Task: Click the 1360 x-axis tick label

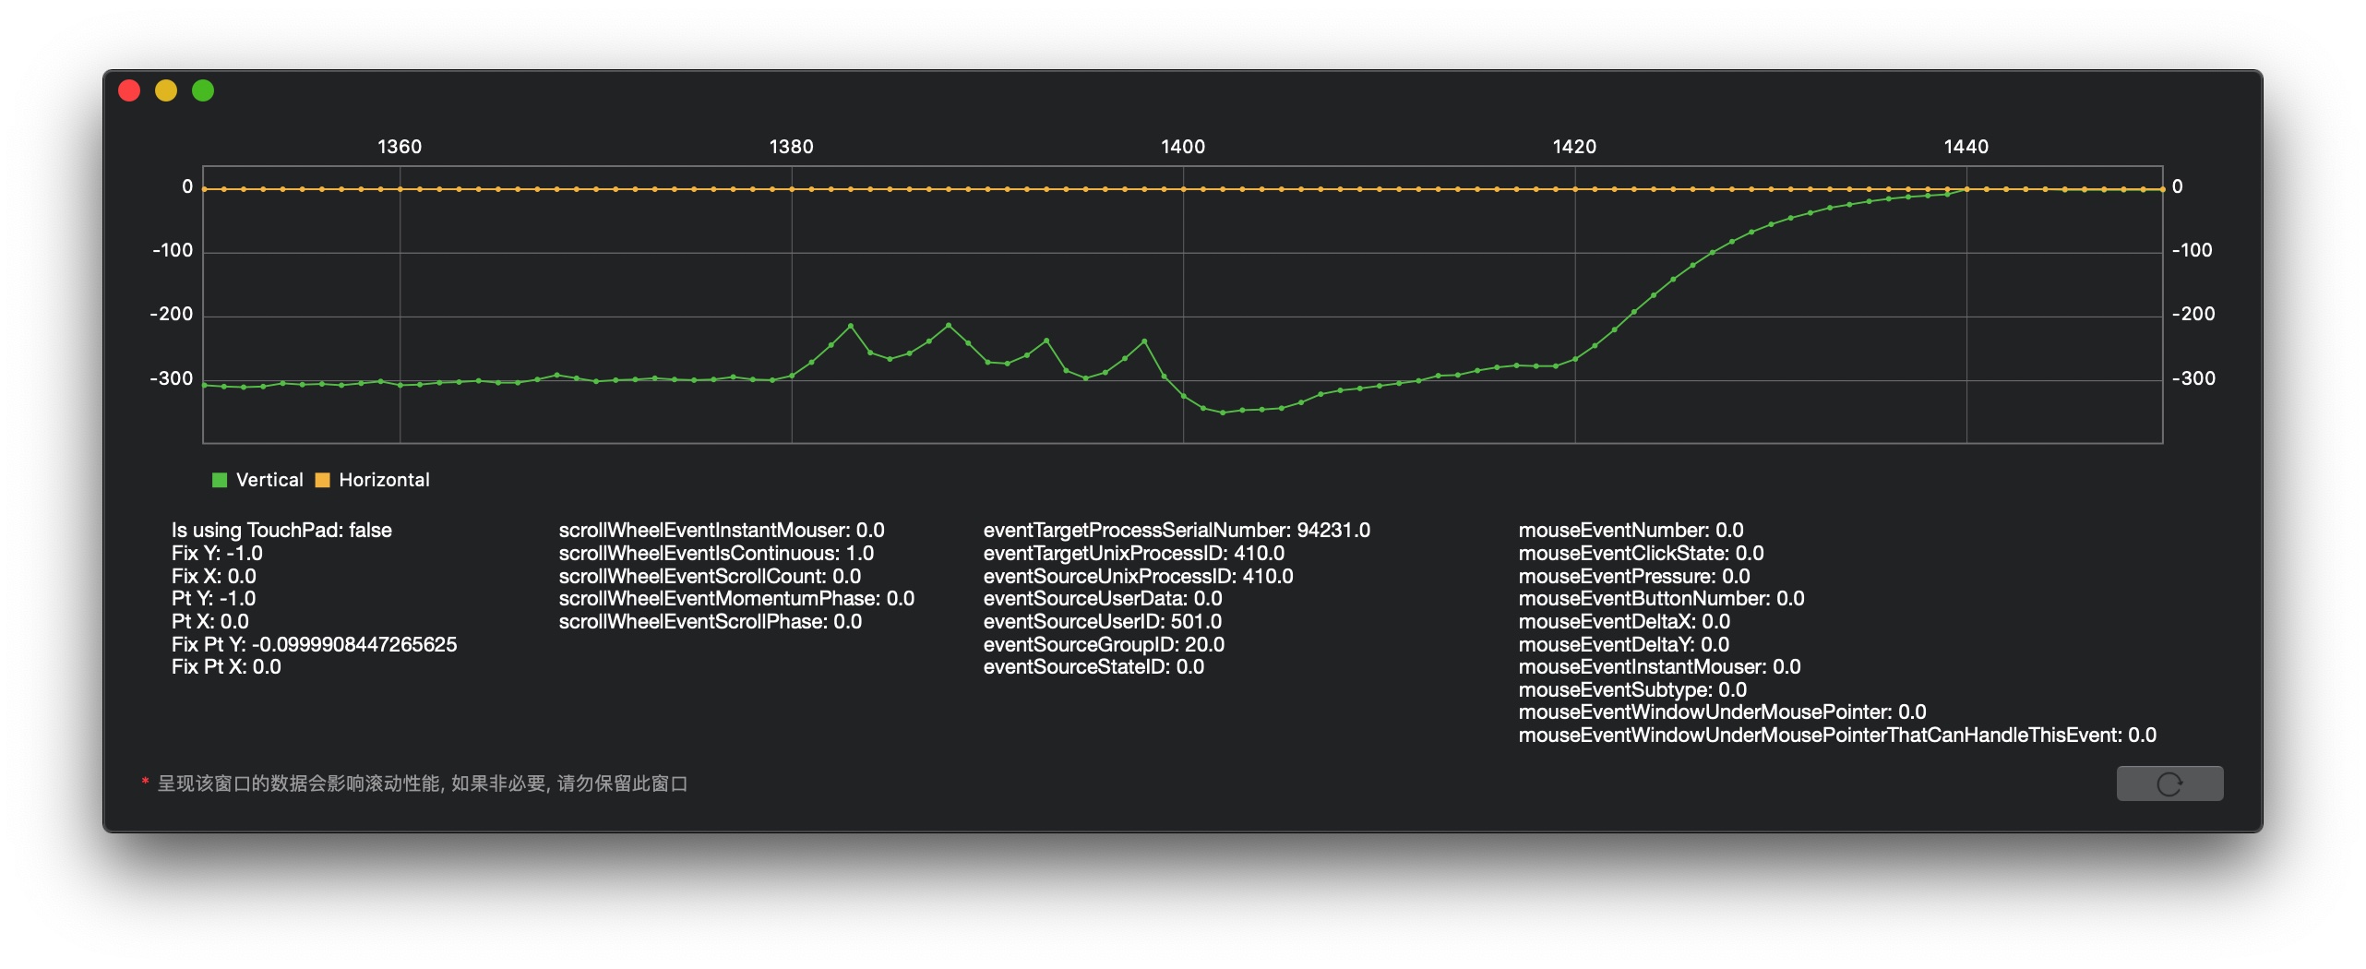Action: tap(400, 147)
